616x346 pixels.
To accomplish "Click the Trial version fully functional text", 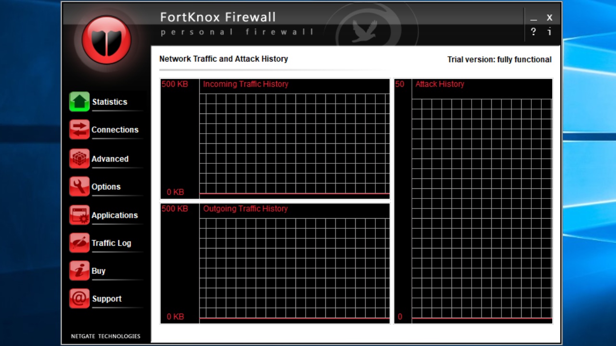I will [x=500, y=60].
